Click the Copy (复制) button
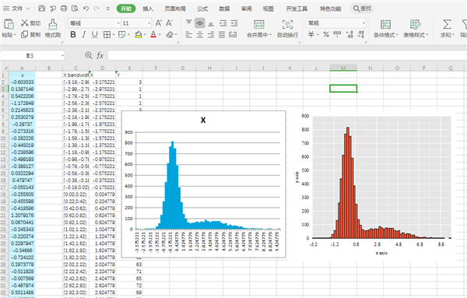 [30, 34]
